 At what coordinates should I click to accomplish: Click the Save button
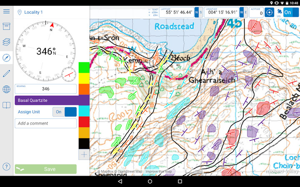46,169
